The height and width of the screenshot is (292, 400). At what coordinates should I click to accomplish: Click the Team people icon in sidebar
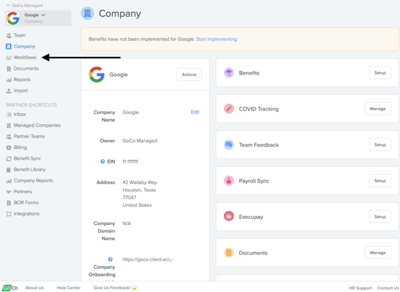click(9, 35)
